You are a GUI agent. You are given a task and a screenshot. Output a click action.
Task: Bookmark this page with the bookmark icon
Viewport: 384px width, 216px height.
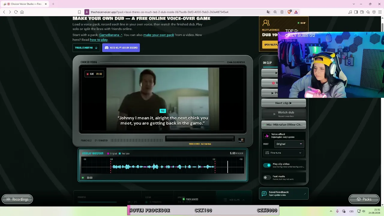coord(79,12)
